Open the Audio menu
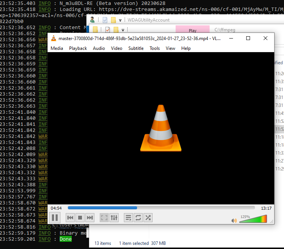The image size is (284, 249). pyautogui.click(x=99, y=48)
